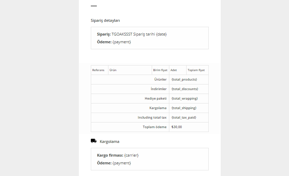Click the {total_tax_paid} value cell
Image resolution: width=289 pixels, height=176 pixels.
184,118
